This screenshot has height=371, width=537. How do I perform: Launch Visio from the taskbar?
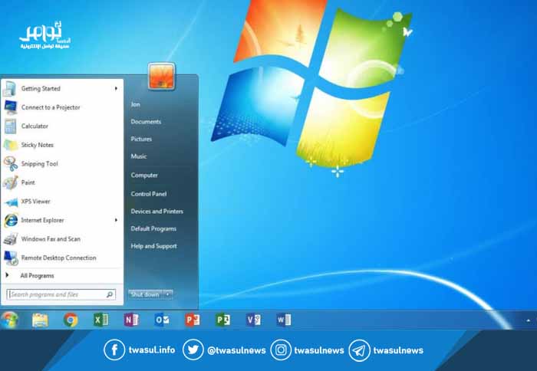coord(253,320)
